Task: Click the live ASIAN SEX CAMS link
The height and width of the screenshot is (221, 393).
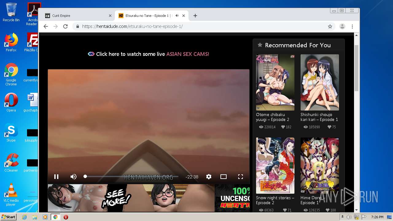Action: click(x=188, y=54)
